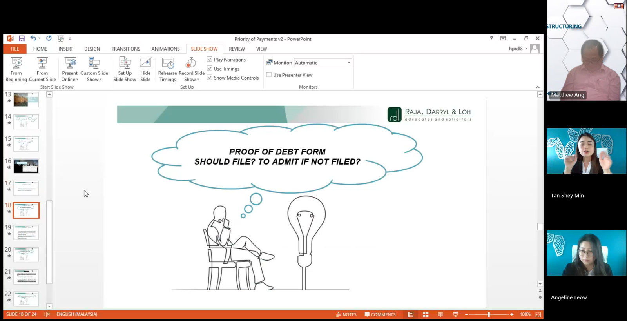Redo using the repeat icon
The width and height of the screenshot is (627, 321).
49,38
